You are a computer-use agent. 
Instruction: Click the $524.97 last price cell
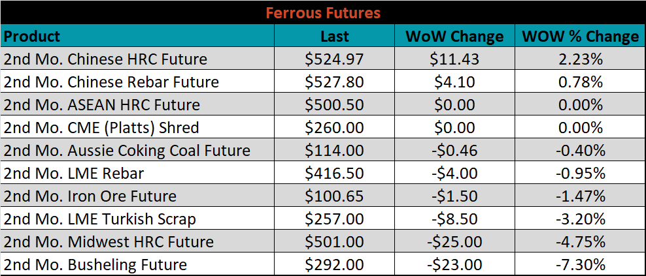pyautogui.click(x=335, y=59)
